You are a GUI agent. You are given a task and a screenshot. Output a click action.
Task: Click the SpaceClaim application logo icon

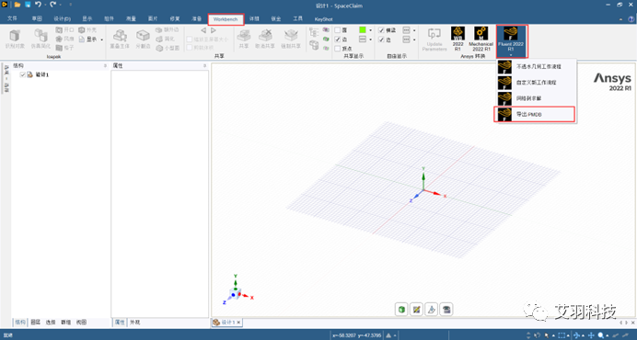5,5
